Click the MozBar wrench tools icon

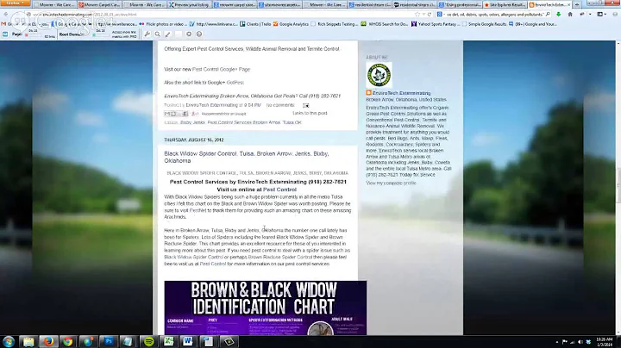pos(147,34)
